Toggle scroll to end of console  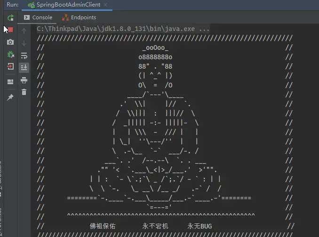(24, 67)
